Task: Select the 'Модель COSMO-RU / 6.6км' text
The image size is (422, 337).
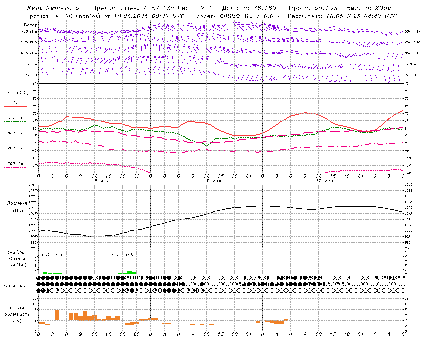Action: click(x=238, y=16)
